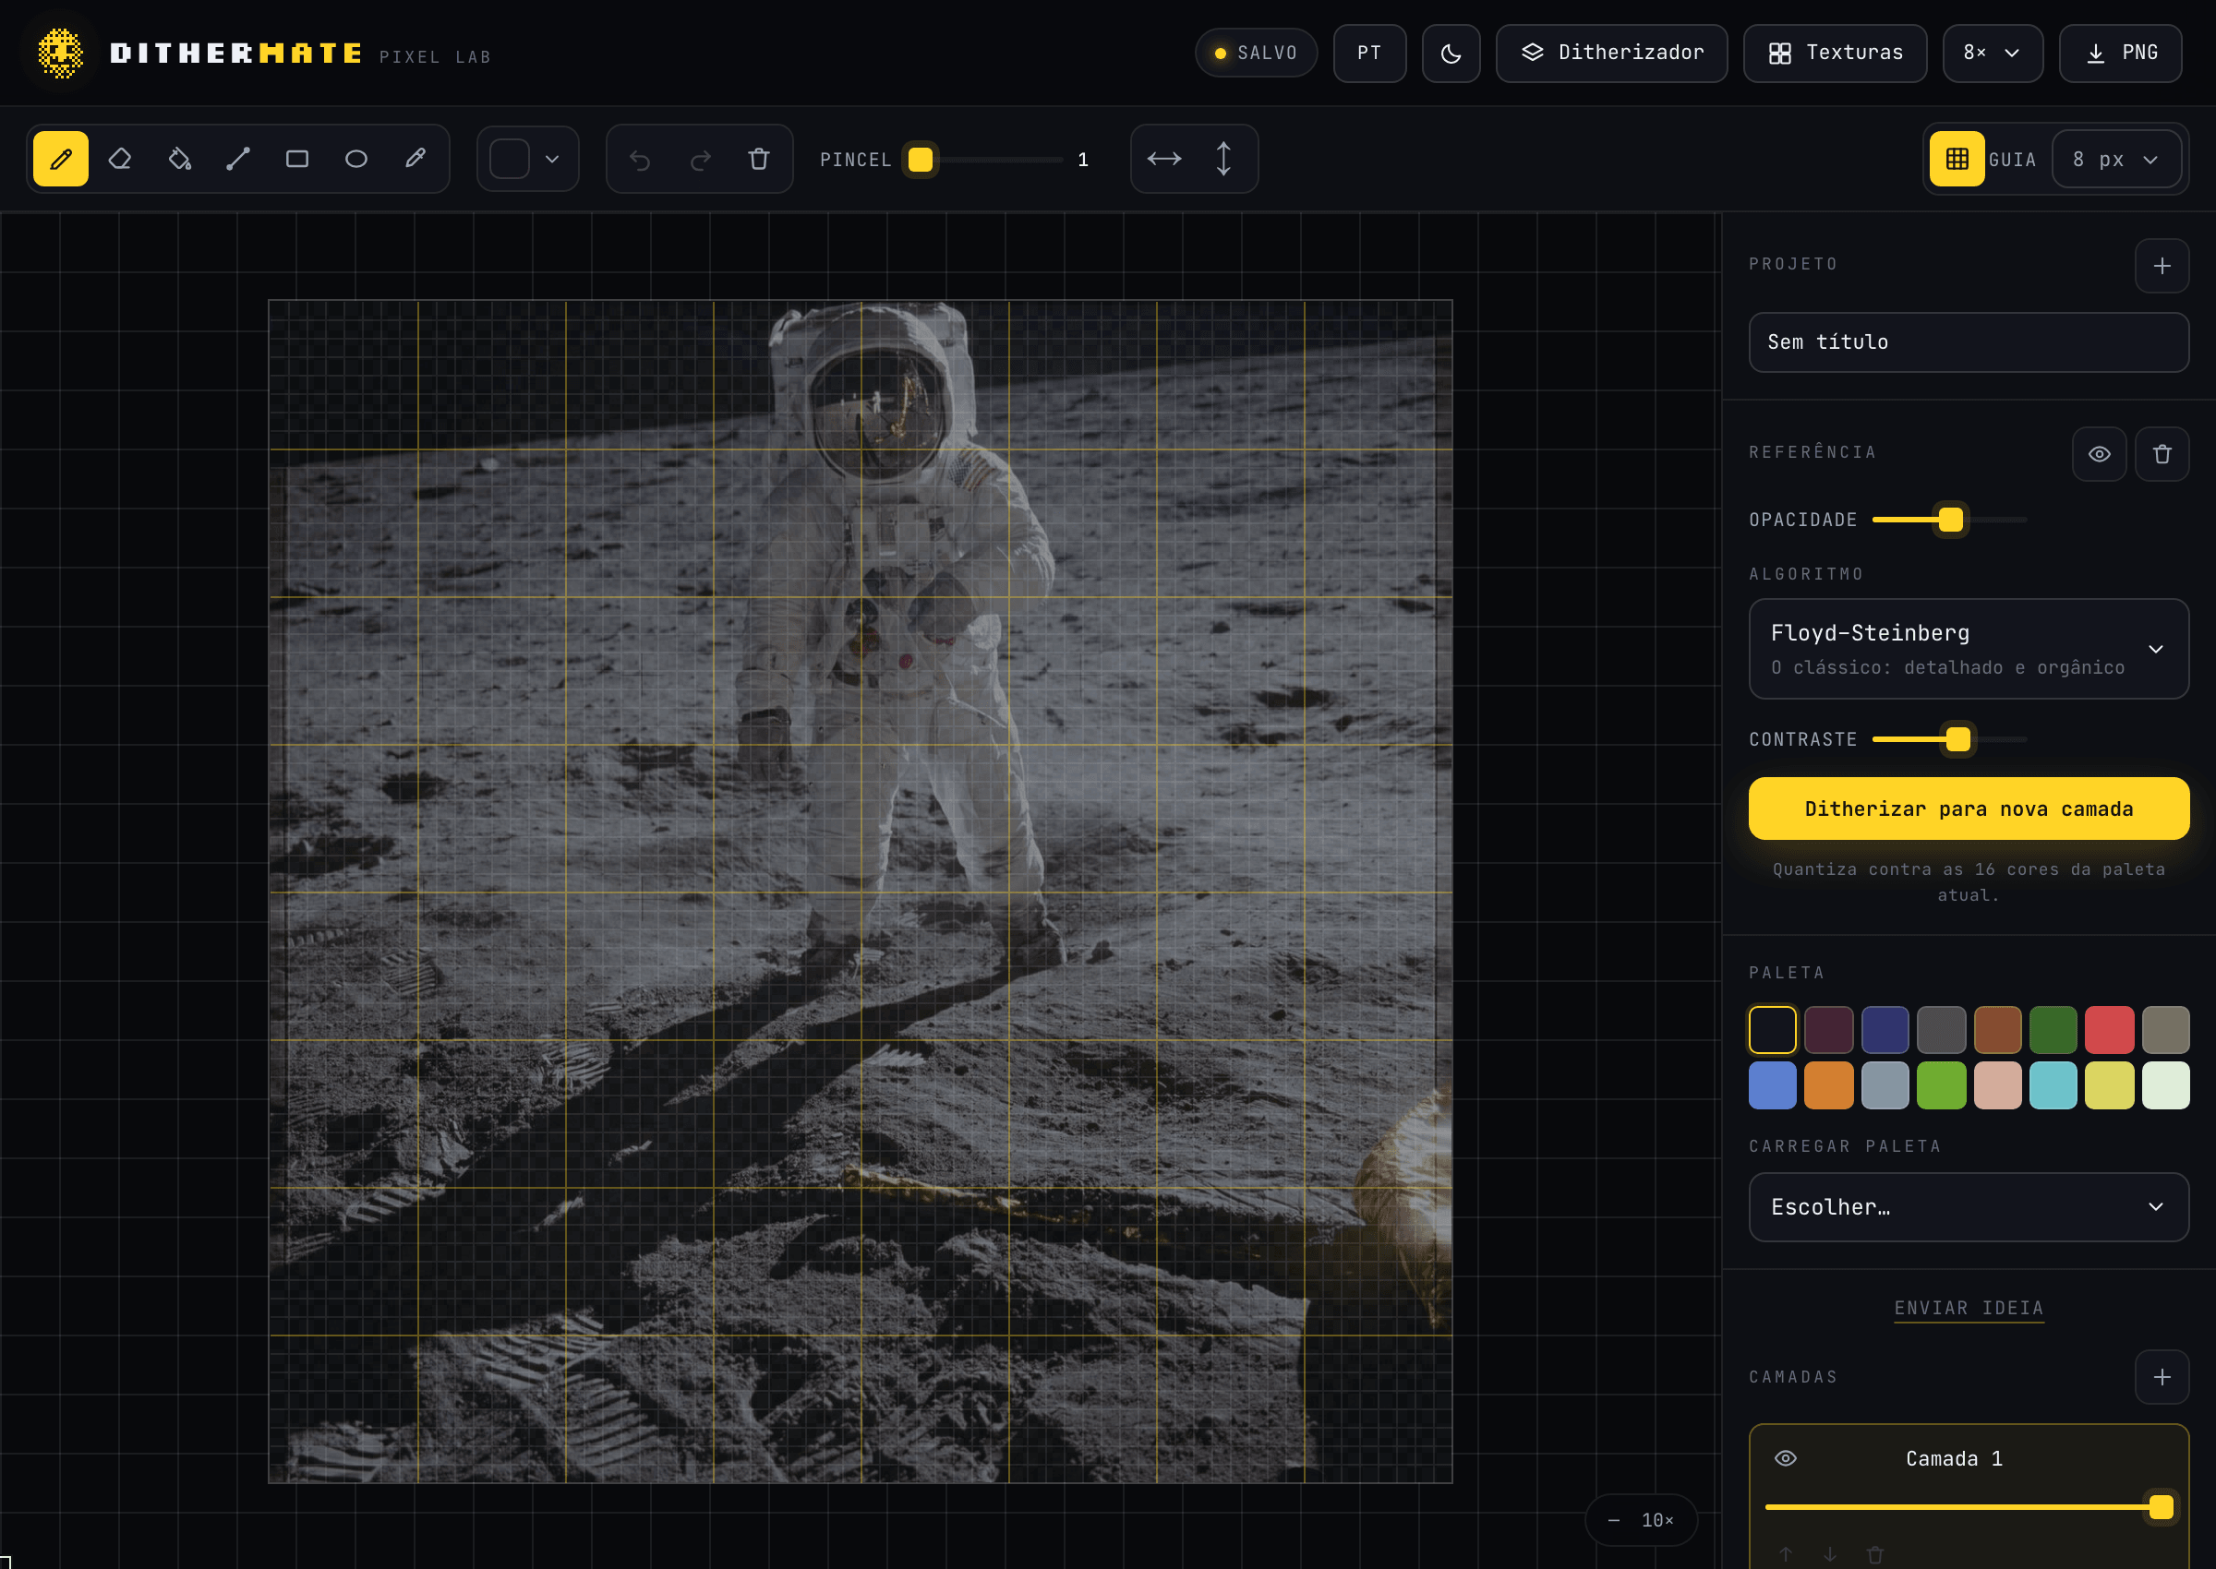
Task: Add a new layer in Camadas
Action: pos(2162,1377)
